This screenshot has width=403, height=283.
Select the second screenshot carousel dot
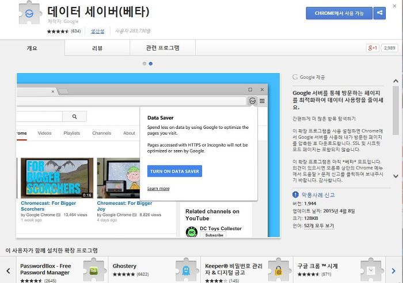pos(151,63)
